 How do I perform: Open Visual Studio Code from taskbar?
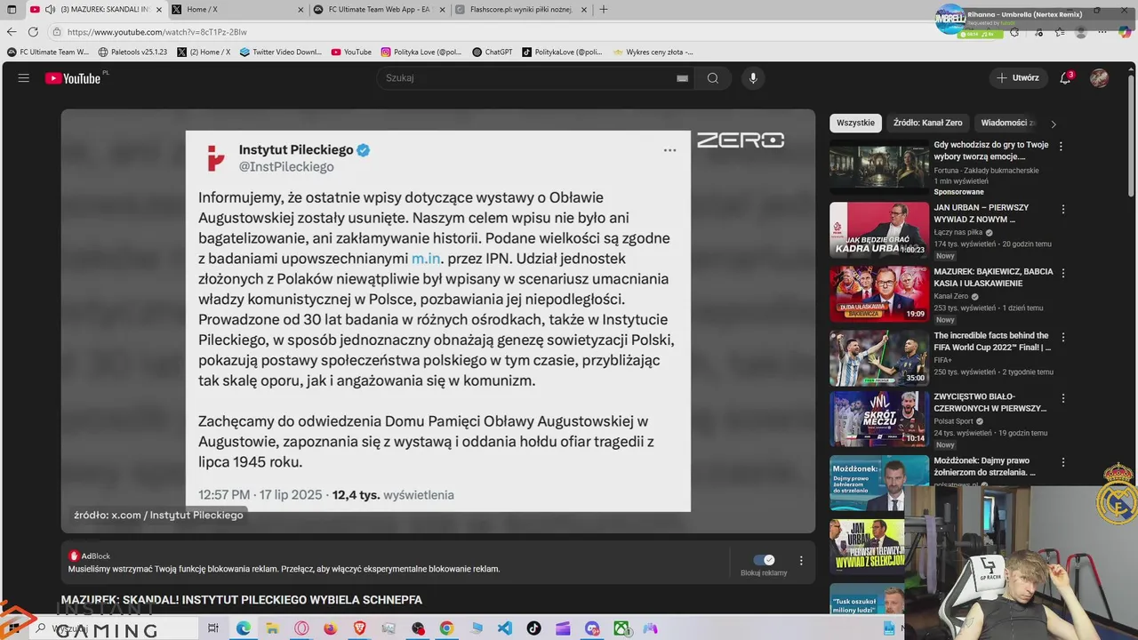pyautogui.click(x=504, y=628)
